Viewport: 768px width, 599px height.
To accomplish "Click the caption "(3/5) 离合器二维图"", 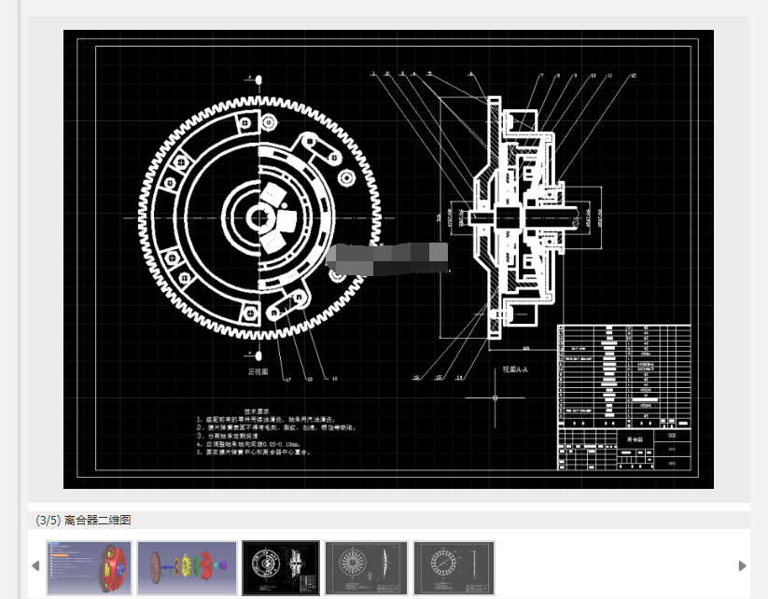I will click(x=83, y=520).
